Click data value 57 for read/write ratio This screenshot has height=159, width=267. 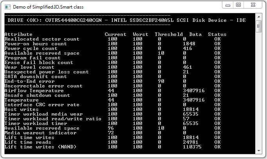tap(186, 119)
